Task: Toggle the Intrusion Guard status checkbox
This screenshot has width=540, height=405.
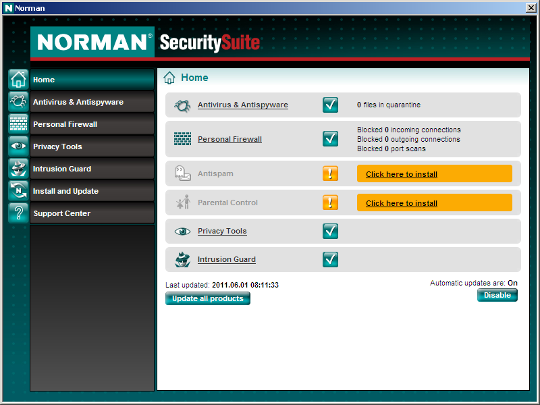Action: 330,259
